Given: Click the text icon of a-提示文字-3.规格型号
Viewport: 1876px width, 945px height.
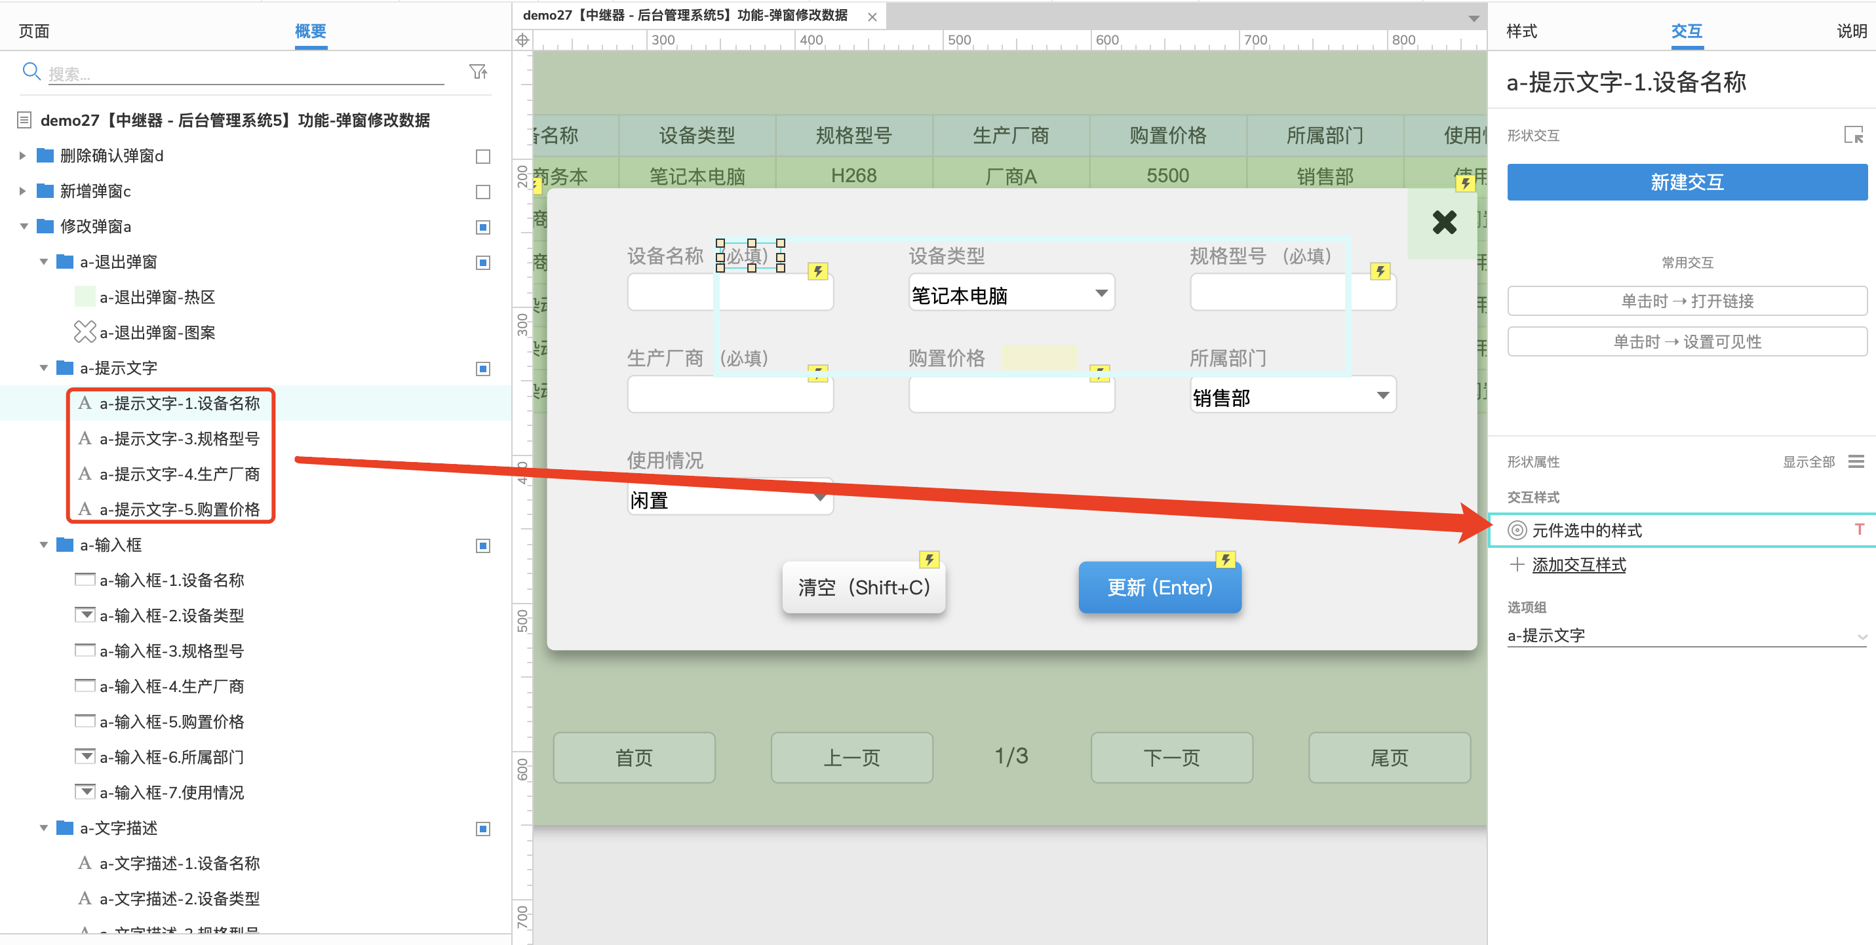Looking at the screenshot, I should [85, 438].
